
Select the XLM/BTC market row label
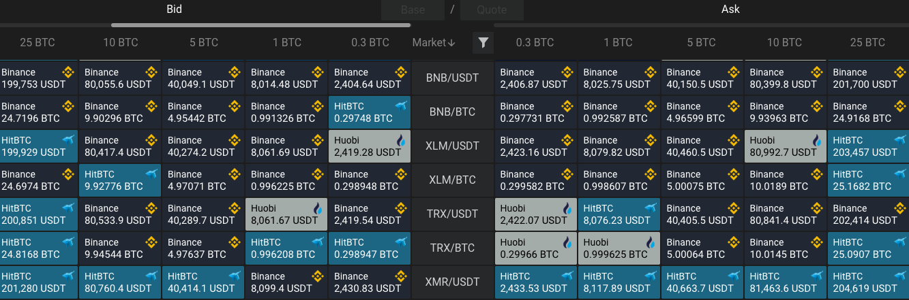[452, 180]
